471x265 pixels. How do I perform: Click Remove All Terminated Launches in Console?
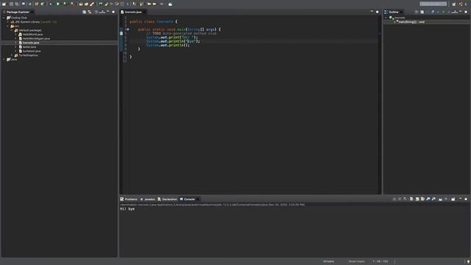tap(405, 199)
